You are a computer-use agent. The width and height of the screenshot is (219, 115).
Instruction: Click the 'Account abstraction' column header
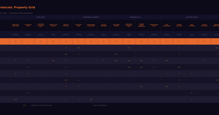point(204,25)
